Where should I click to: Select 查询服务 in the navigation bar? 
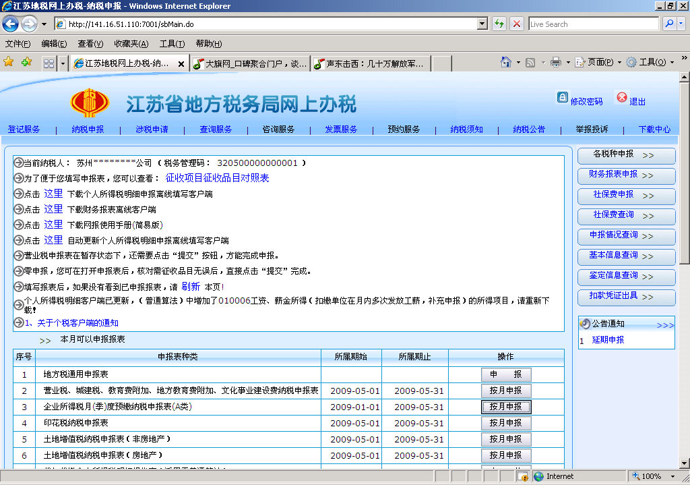pos(216,130)
